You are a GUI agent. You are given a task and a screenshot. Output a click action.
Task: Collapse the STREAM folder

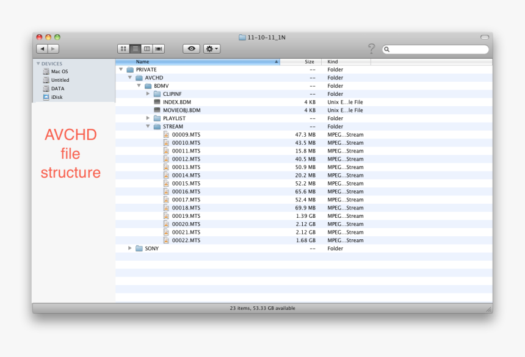click(148, 126)
